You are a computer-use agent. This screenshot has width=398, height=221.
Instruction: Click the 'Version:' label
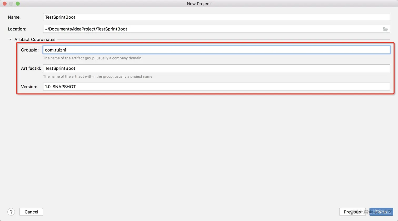29,87
